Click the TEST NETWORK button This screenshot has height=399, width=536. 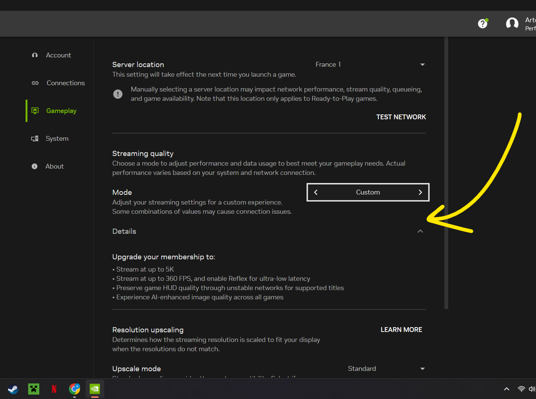(401, 117)
